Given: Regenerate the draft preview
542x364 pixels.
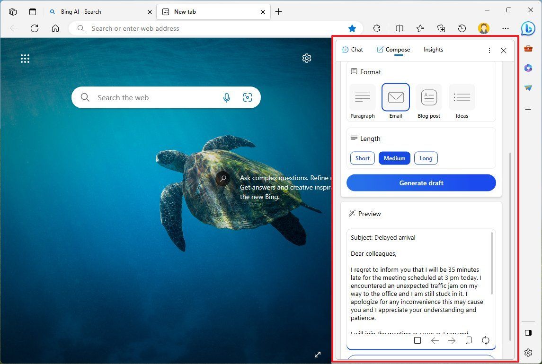Looking at the screenshot, I should pyautogui.click(x=486, y=340).
